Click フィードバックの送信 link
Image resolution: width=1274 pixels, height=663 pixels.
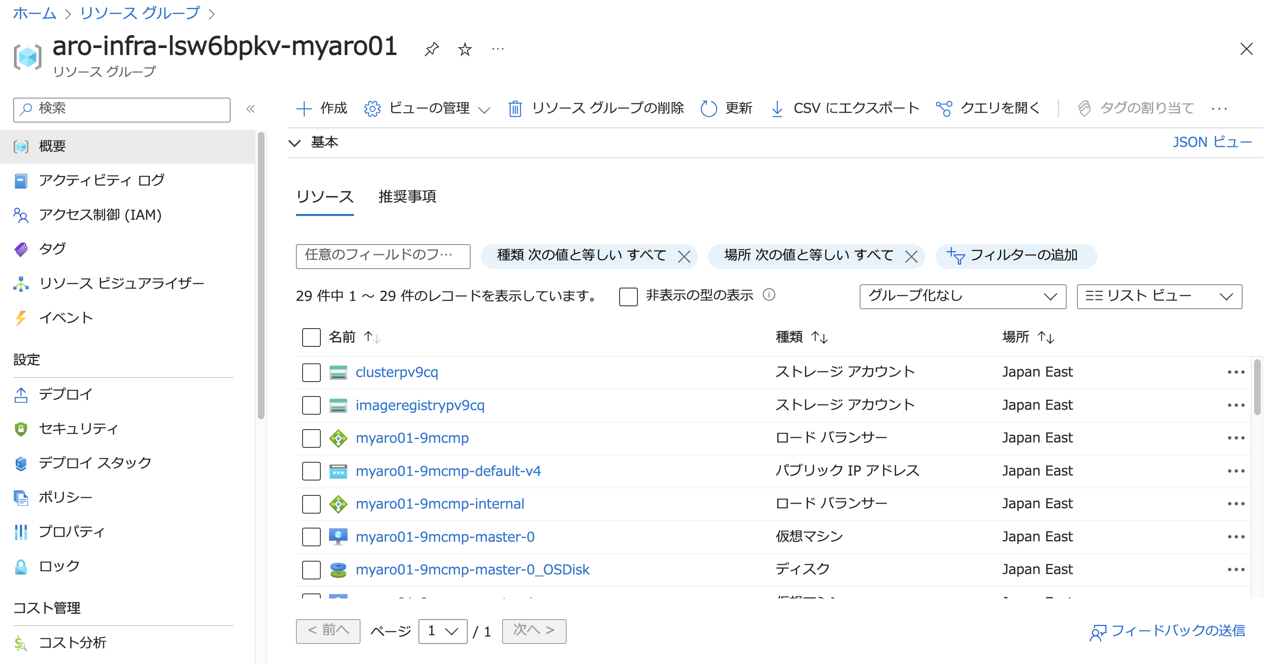[1167, 631]
